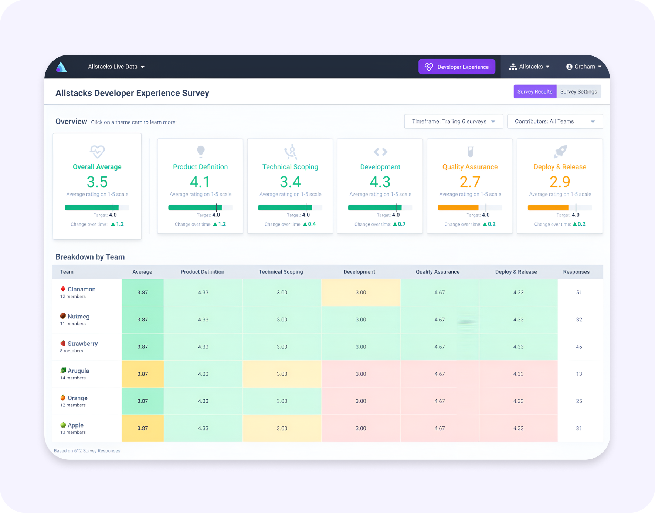The width and height of the screenshot is (655, 513).
Task: Click the test tube icon on Quality Assurance card
Action: (x=470, y=152)
